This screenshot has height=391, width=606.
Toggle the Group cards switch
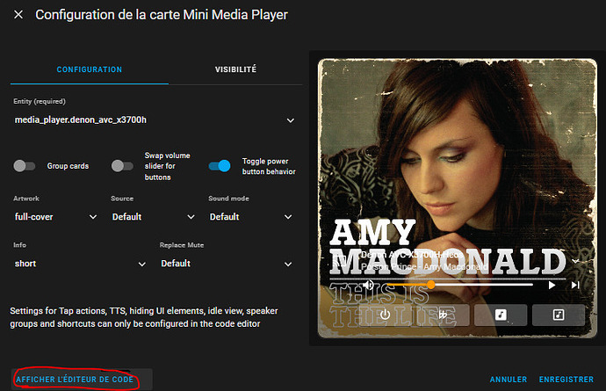coord(25,166)
